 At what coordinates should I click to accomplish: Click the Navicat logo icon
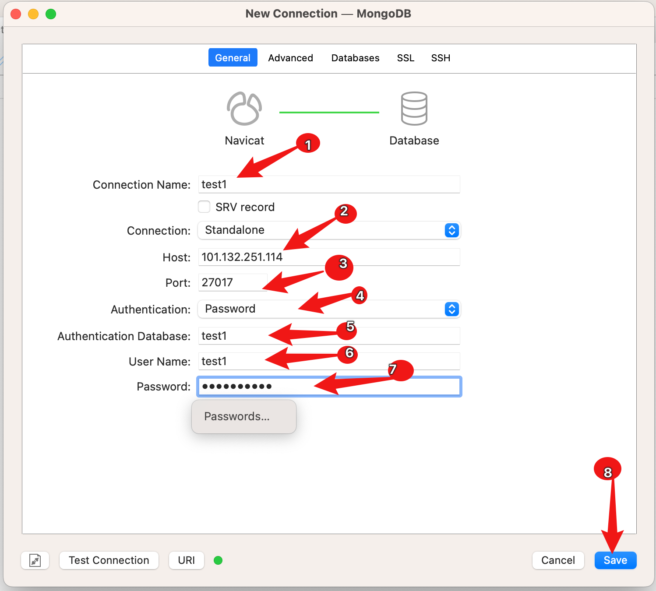click(244, 109)
